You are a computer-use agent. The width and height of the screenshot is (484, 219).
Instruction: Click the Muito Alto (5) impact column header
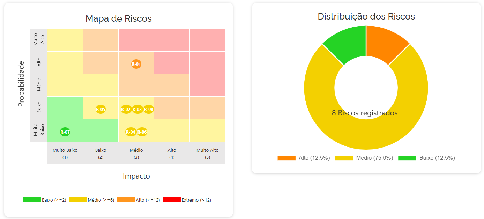click(x=207, y=153)
